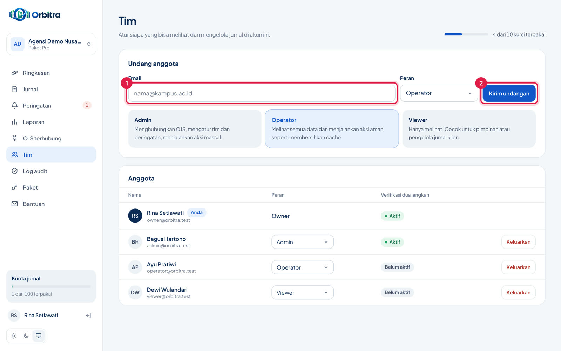Screen dimensions: 561x351
Task: Click the RS avatar in sidebar footer
Action: point(14,316)
